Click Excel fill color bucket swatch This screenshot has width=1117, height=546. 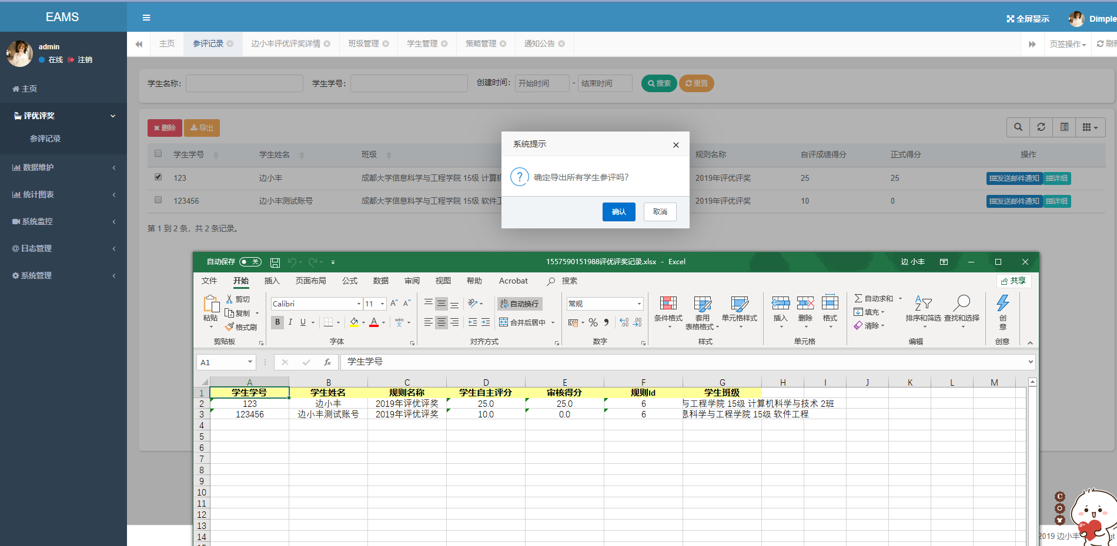point(354,322)
